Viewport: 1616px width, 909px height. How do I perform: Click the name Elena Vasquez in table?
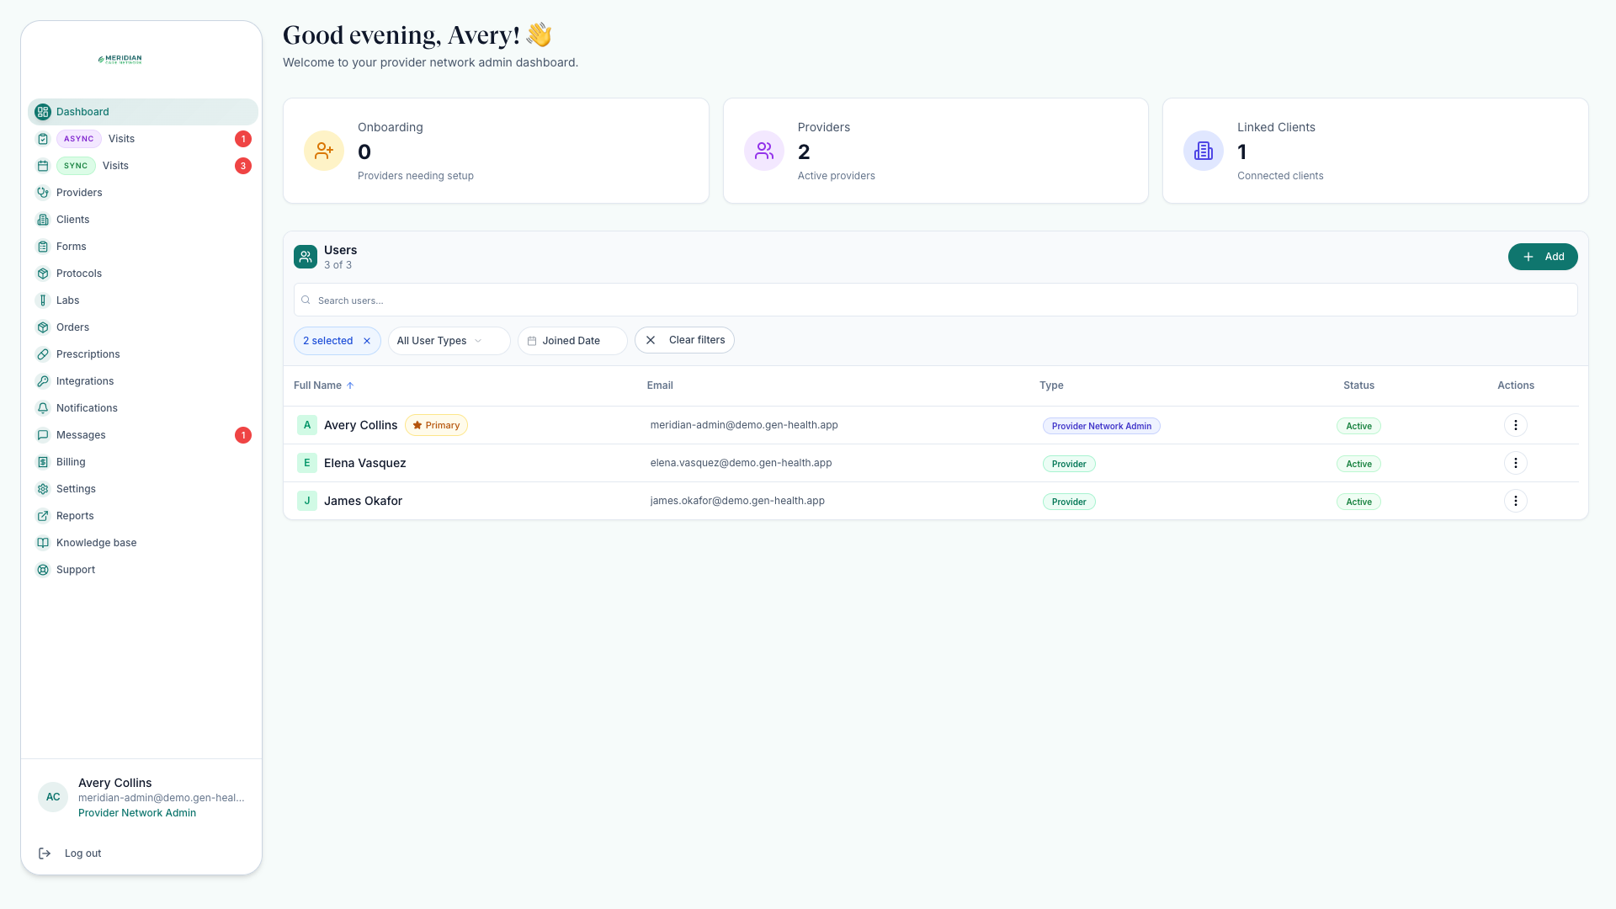364,463
